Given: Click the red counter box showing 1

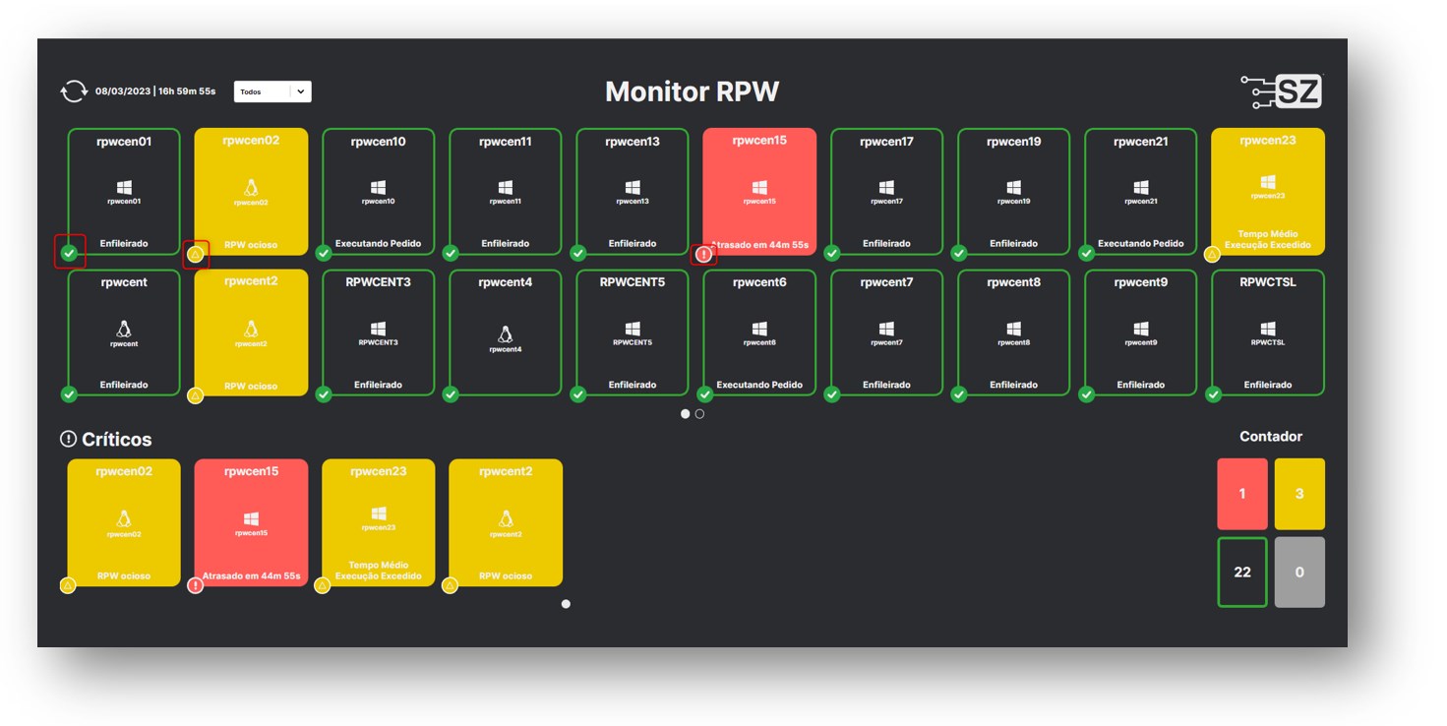Looking at the screenshot, I should click(x=1241, y=494).
